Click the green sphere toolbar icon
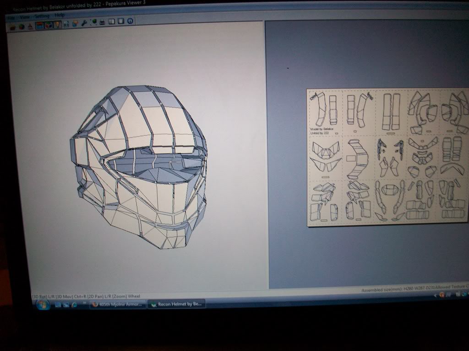Viewport: 469px width, 351px height. [x=93, y=22]
